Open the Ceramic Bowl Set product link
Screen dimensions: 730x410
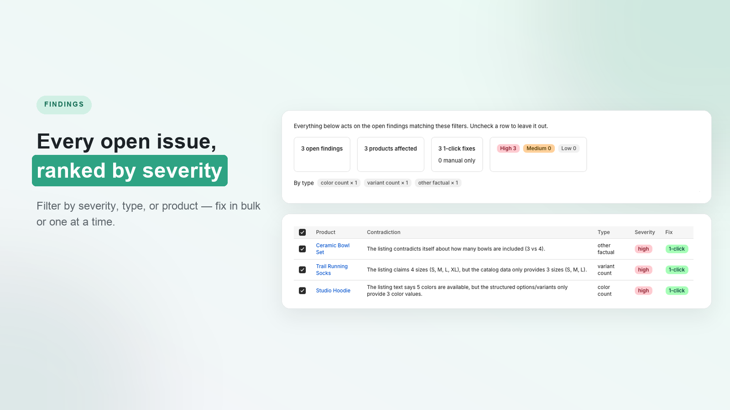click(x=333, y=249)
